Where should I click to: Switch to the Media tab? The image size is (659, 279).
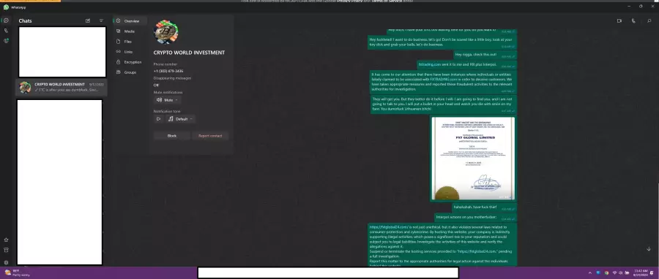(x=130, y=31)
